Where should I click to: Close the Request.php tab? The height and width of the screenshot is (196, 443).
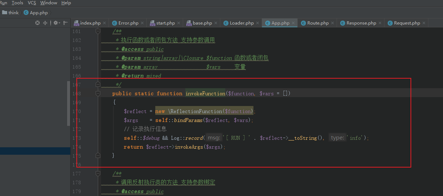click(424, 23)
